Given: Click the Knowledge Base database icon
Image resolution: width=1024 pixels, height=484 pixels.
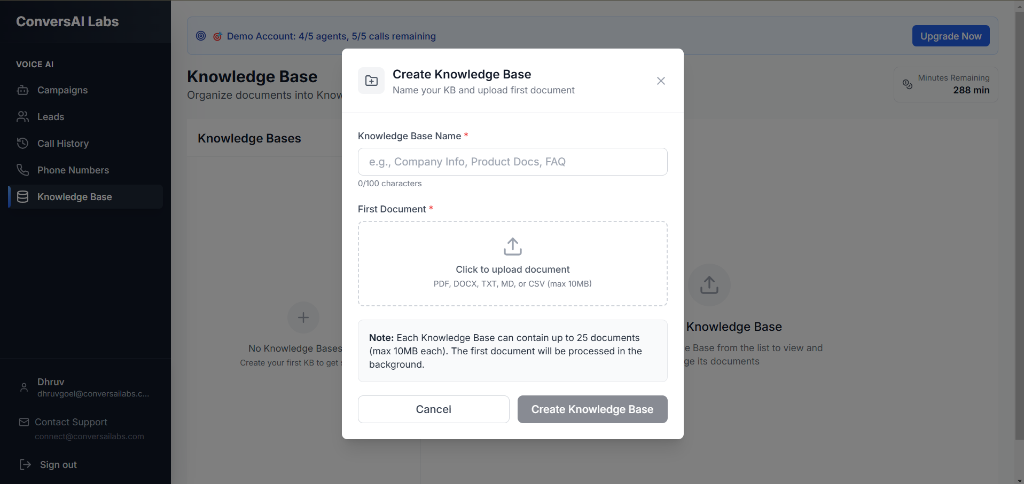Looking at the screenshot, I should click(23, 197).
